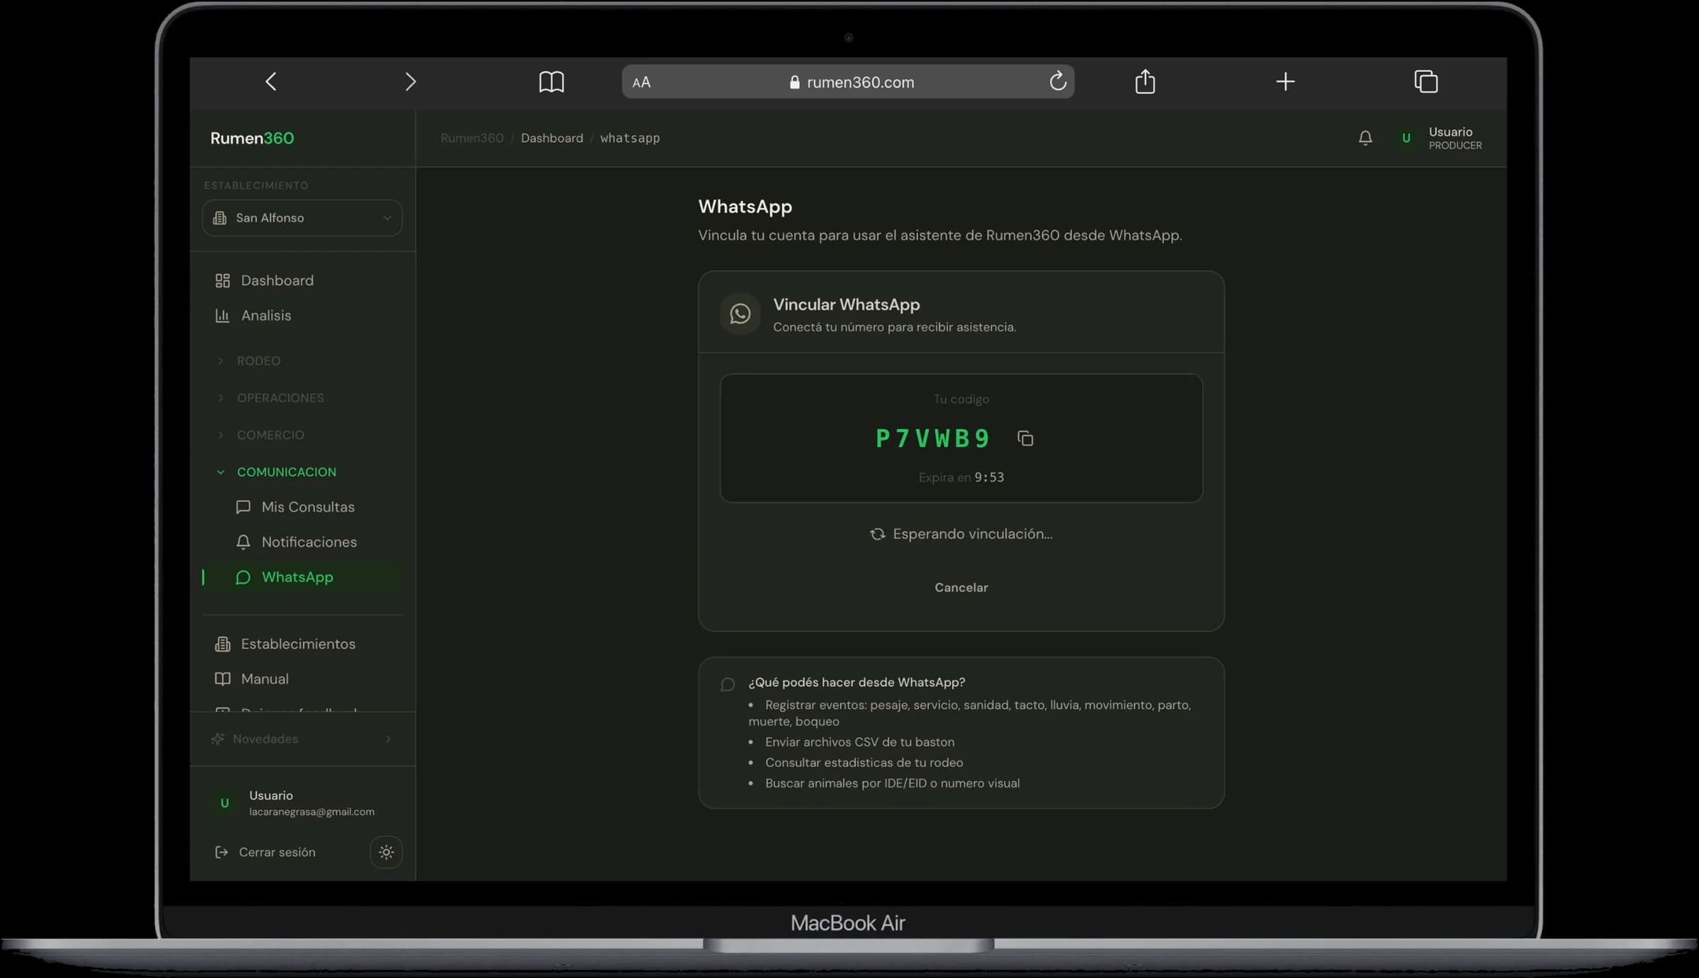Image resolution: width=1699 pixels, height=978 pixels.
Task: Click the Novedades sparkle icon
Action: [x=218, y=739]
